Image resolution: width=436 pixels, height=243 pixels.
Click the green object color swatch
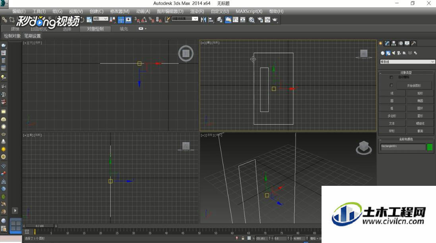coord(430,147)
